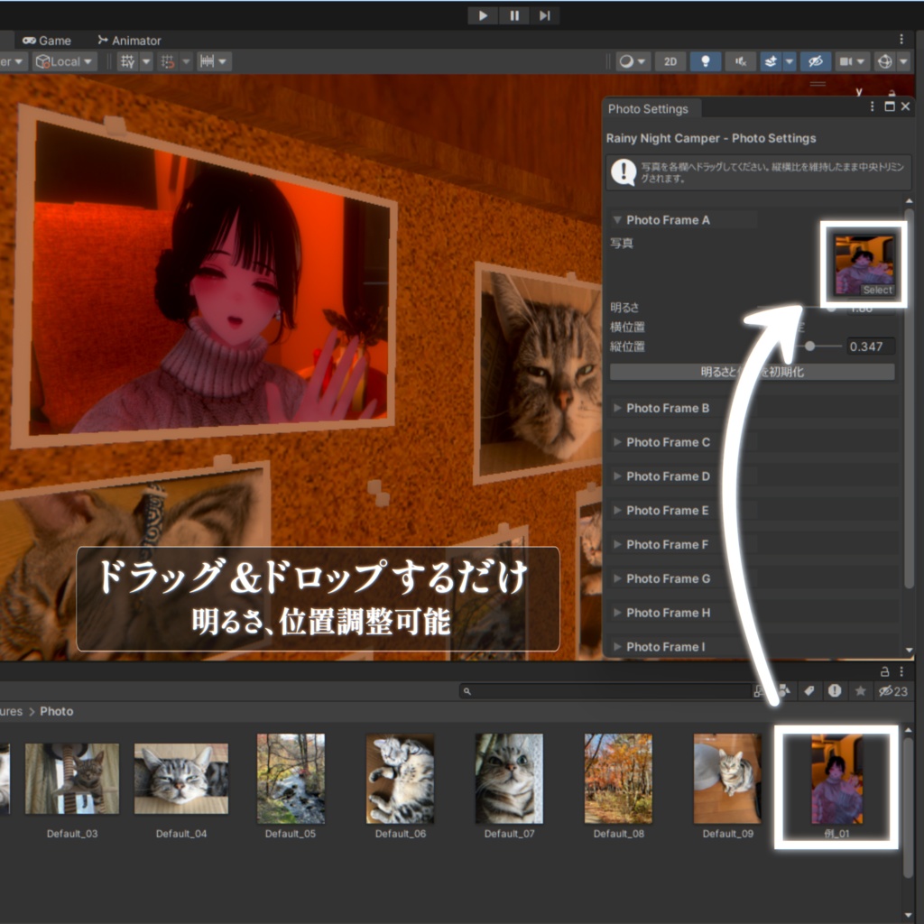Click the 縦位置 slider handle
Screen dimensions: 924x924
click(810, 346)
